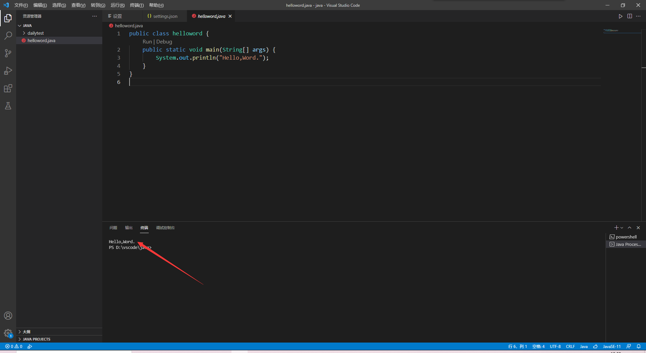This screenshot has width=646, height=353.
Task: Open the Search view in activity bar
Action: coord(8,36)
